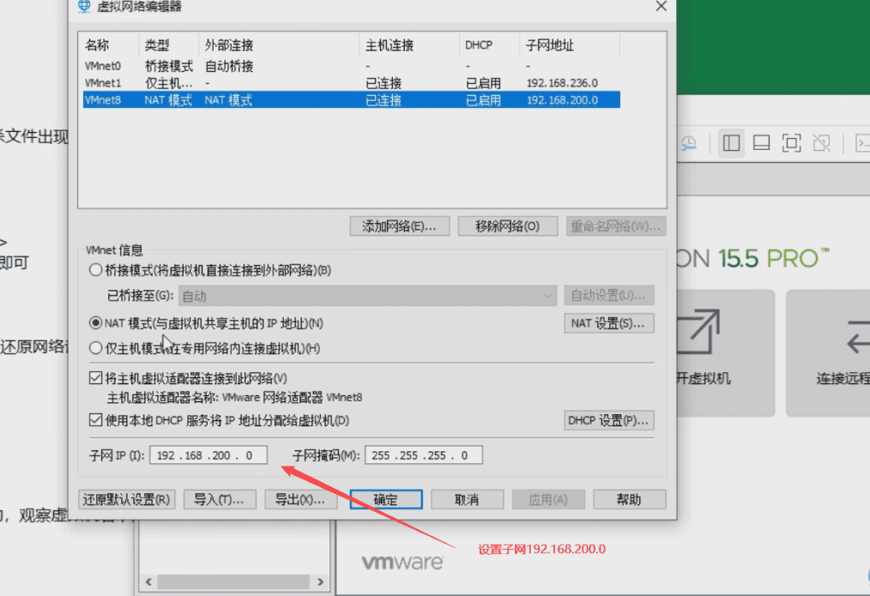Toggle the thumbnail bar view icon
The width and height of the screenshot is (870, 596).
pos(761,143)
